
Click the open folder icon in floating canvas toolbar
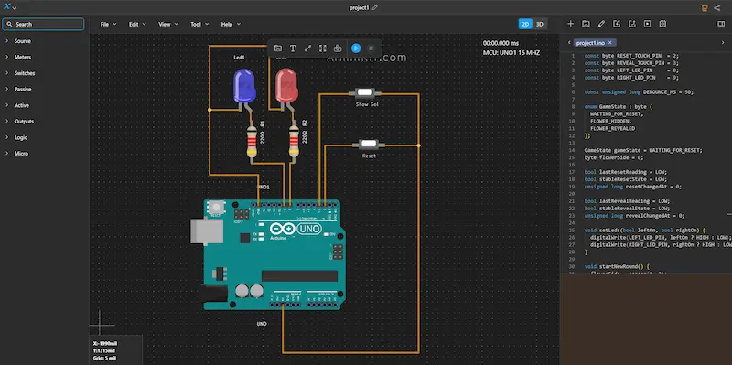pos(278,48)
